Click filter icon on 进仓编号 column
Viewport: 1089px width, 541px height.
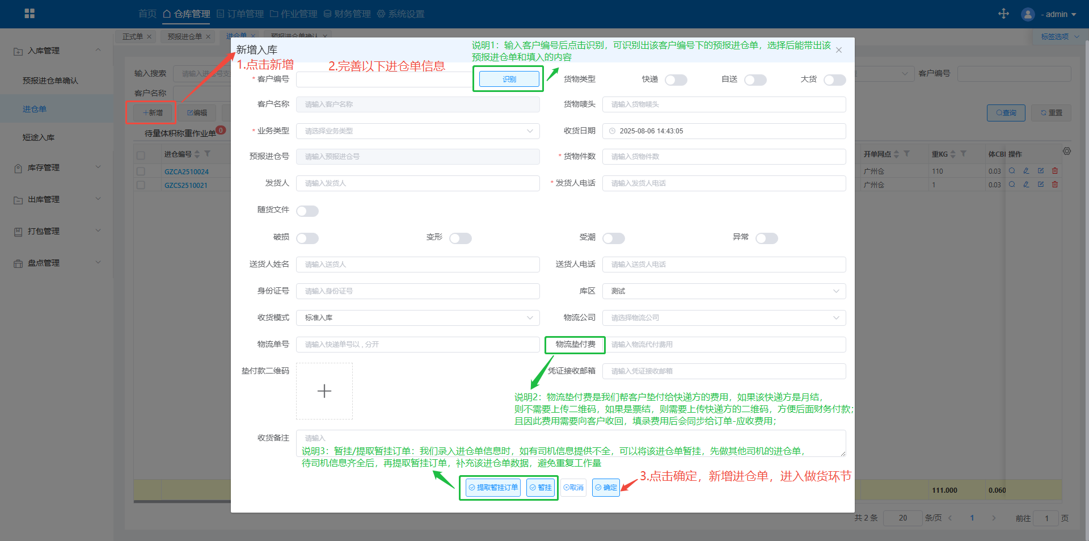(x=208, y=154)
